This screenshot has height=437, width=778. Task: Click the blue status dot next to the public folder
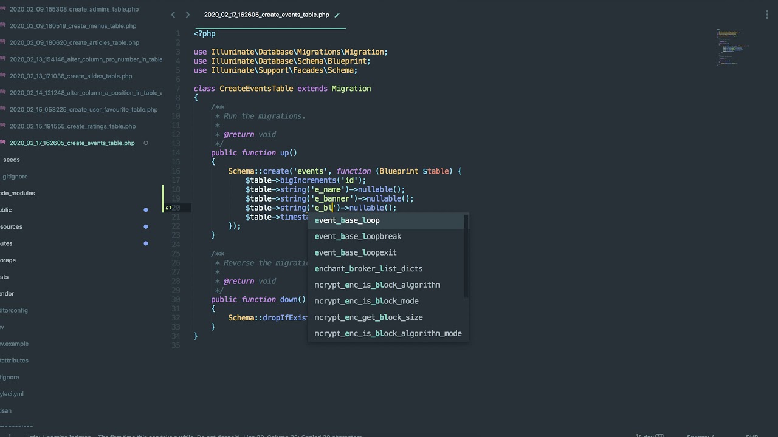146,210
